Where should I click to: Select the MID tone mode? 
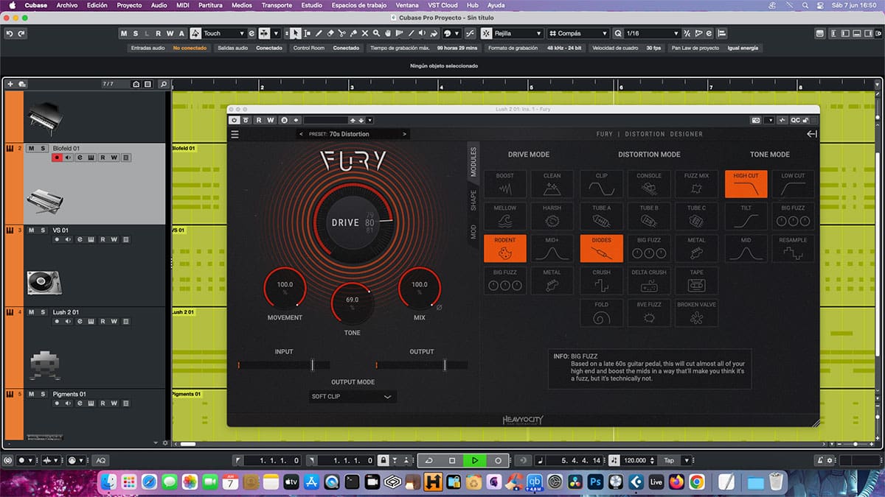click(x=746, y=249)
